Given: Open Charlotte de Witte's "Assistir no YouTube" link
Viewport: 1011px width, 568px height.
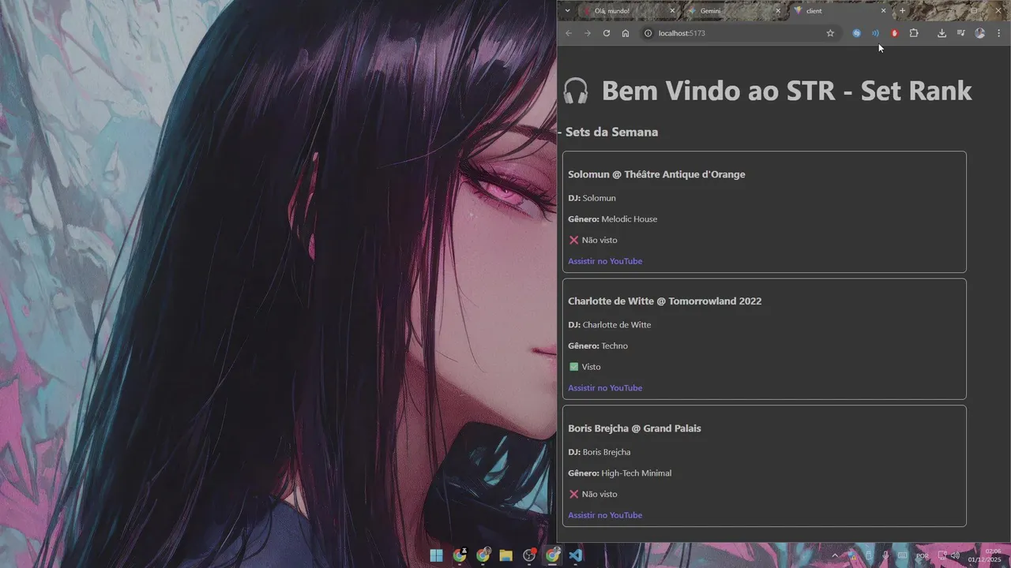Looking at the screenshot, I should pos(605,388).
